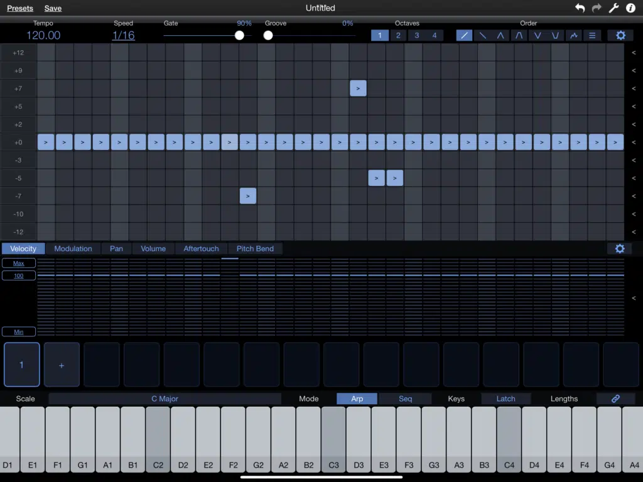This screenshot has height=482, width=643.
Task: Switch to the Pan tab
Action: click(116, 249)
